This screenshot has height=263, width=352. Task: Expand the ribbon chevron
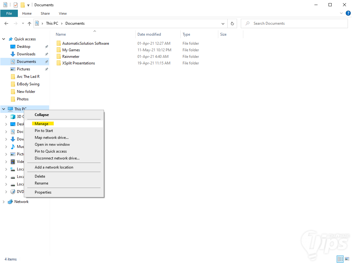pyautogui.click(x=341, y=13)
